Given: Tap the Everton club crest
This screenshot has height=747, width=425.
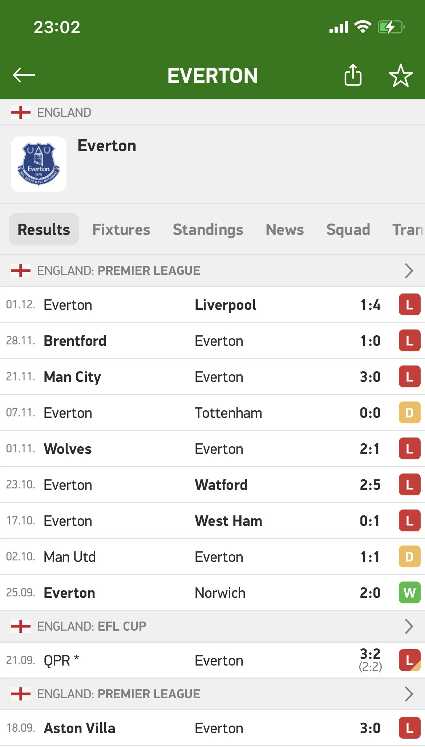Looking at the screenshot, I should tap(39, 164).
